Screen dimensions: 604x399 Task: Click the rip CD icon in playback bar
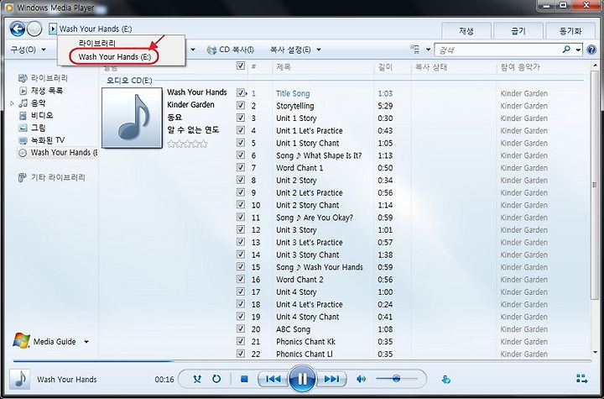click(x=446, y=380)
